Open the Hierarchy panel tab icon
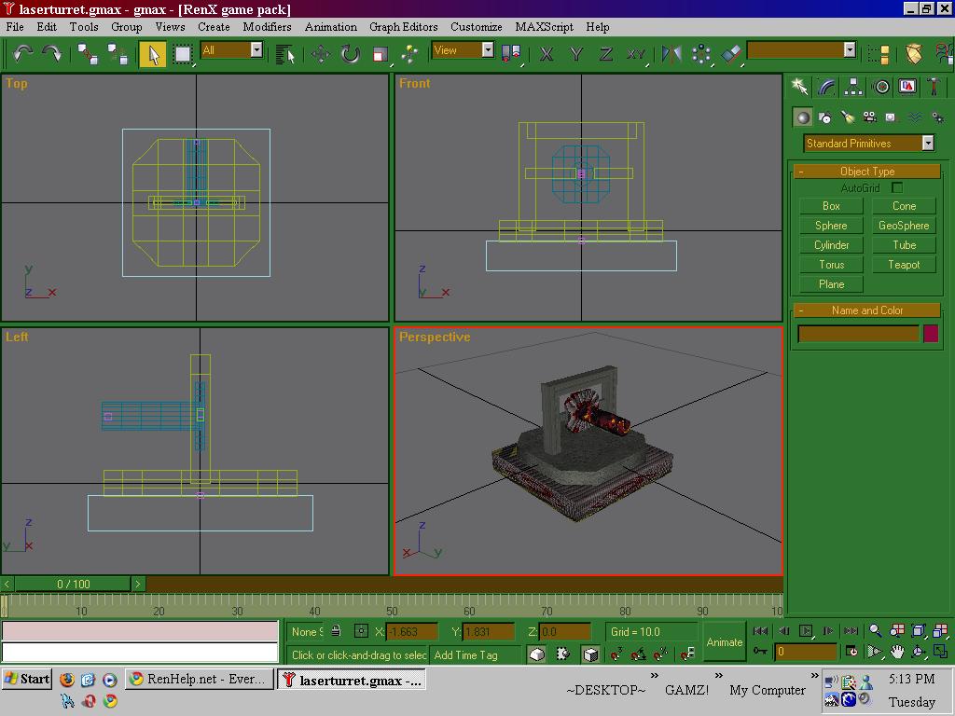Image resolution: width=955 pixels, height=716 pixels. click(853, 87)
